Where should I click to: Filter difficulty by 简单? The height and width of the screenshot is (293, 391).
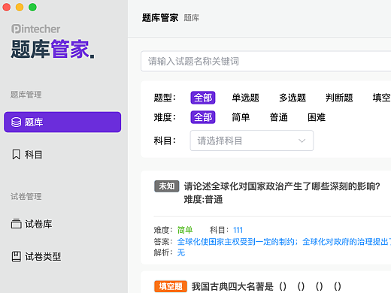coord(241,117)
